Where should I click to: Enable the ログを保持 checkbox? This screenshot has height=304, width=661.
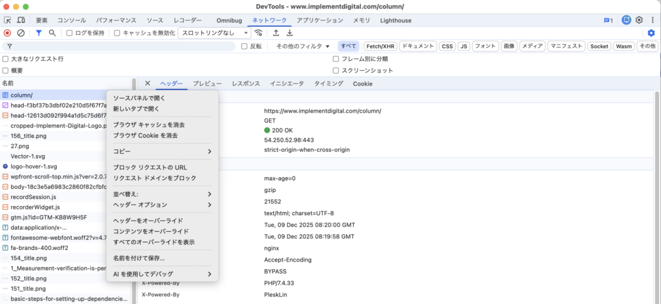point(70,33)
